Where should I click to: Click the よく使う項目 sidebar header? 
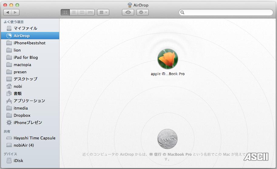(x=14, y=22)
